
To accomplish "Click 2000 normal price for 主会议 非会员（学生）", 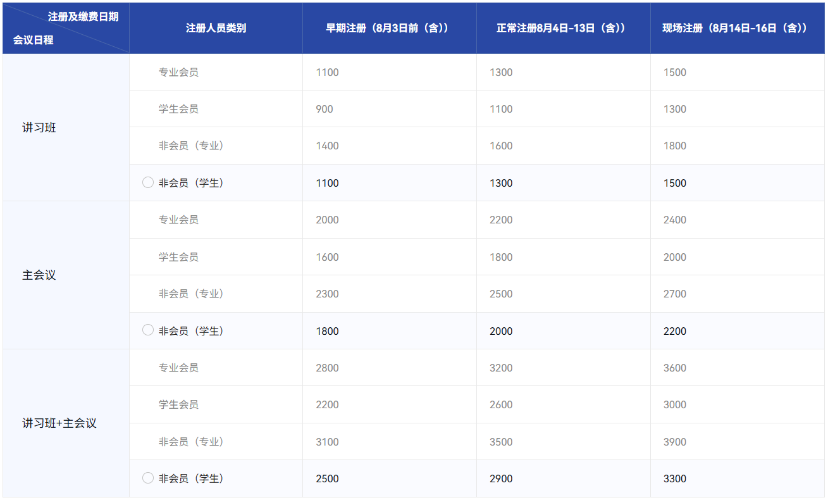I will pos(501,331).
